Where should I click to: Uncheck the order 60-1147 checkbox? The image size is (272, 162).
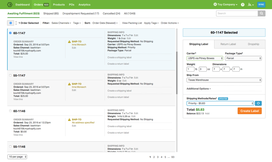(10, 33)
